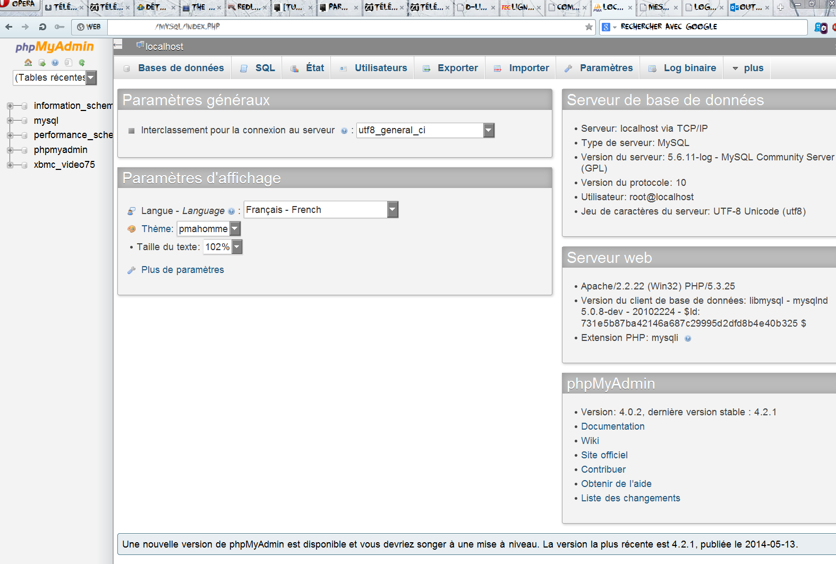The image size is (836, 564).
Task: Reload the page in Opera
Action: click(x=42, y=27)
